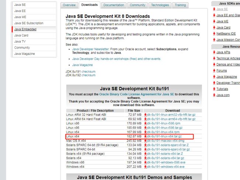
Task: Open the JDK 8u191 checksum link
Action: (88, 71)
